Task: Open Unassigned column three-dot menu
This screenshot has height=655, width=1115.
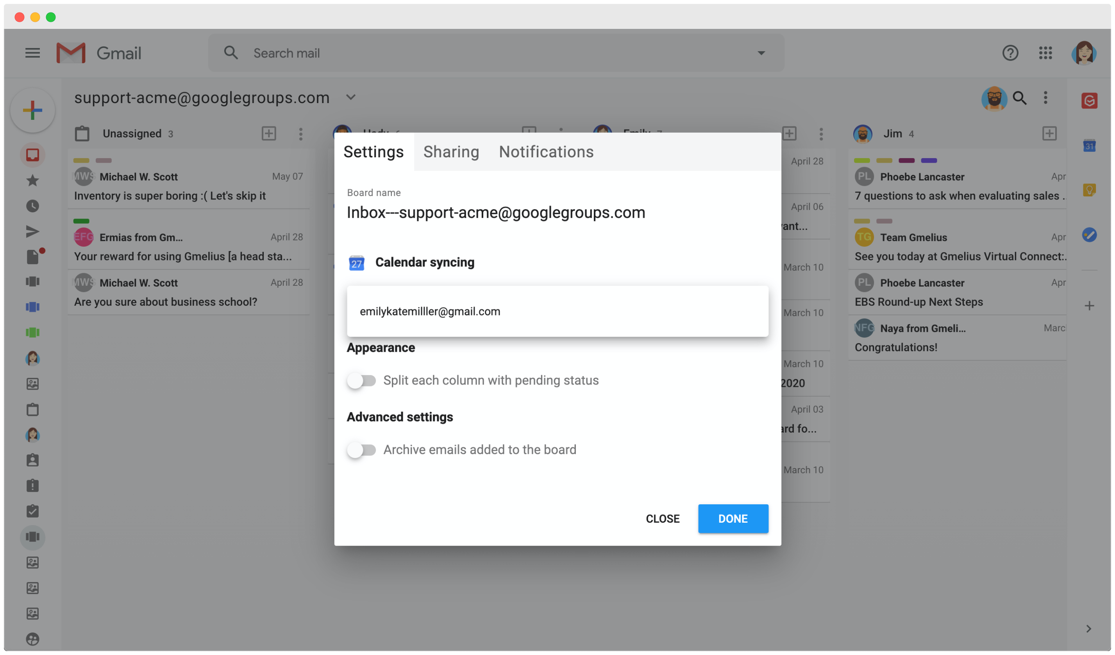Action: [300, 134]
